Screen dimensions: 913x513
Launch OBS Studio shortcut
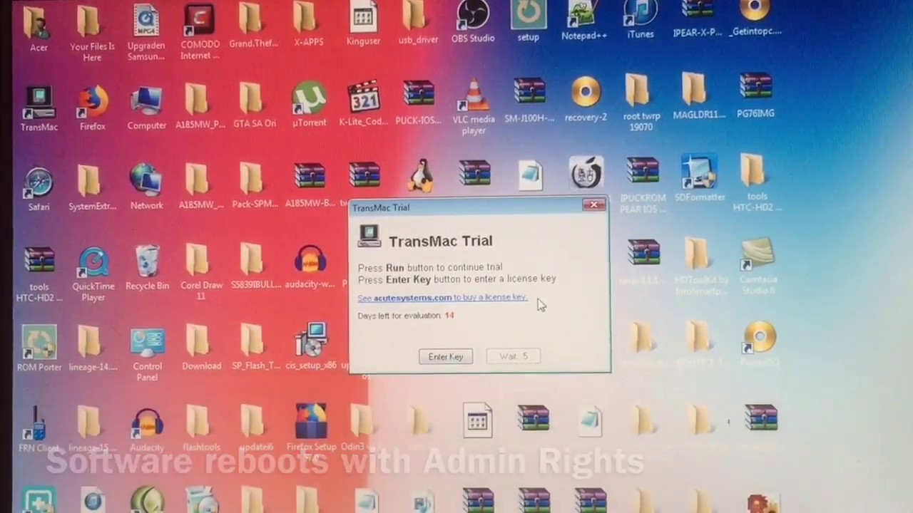pos(473,23)
